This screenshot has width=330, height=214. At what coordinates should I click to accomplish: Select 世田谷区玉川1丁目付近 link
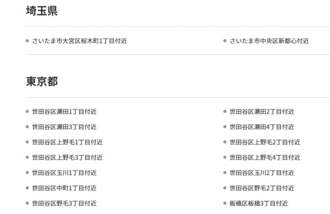[64, 173]
